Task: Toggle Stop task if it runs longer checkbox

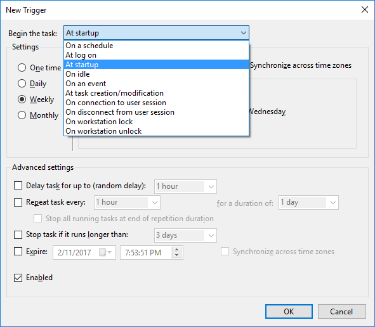Action: coord(18,234)
